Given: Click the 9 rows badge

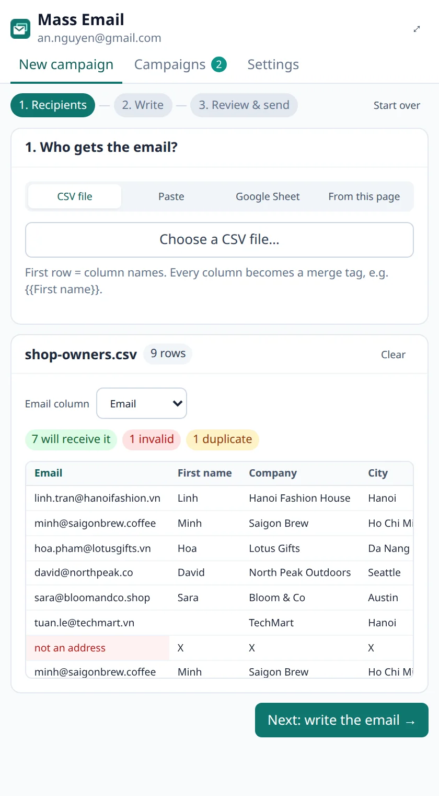Looking at the screenshot, I should (168, 353).
